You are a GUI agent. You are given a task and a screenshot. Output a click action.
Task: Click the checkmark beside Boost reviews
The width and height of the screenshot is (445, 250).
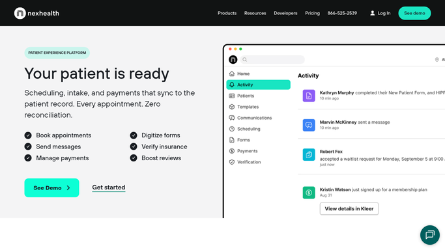(x=134, y=158)
